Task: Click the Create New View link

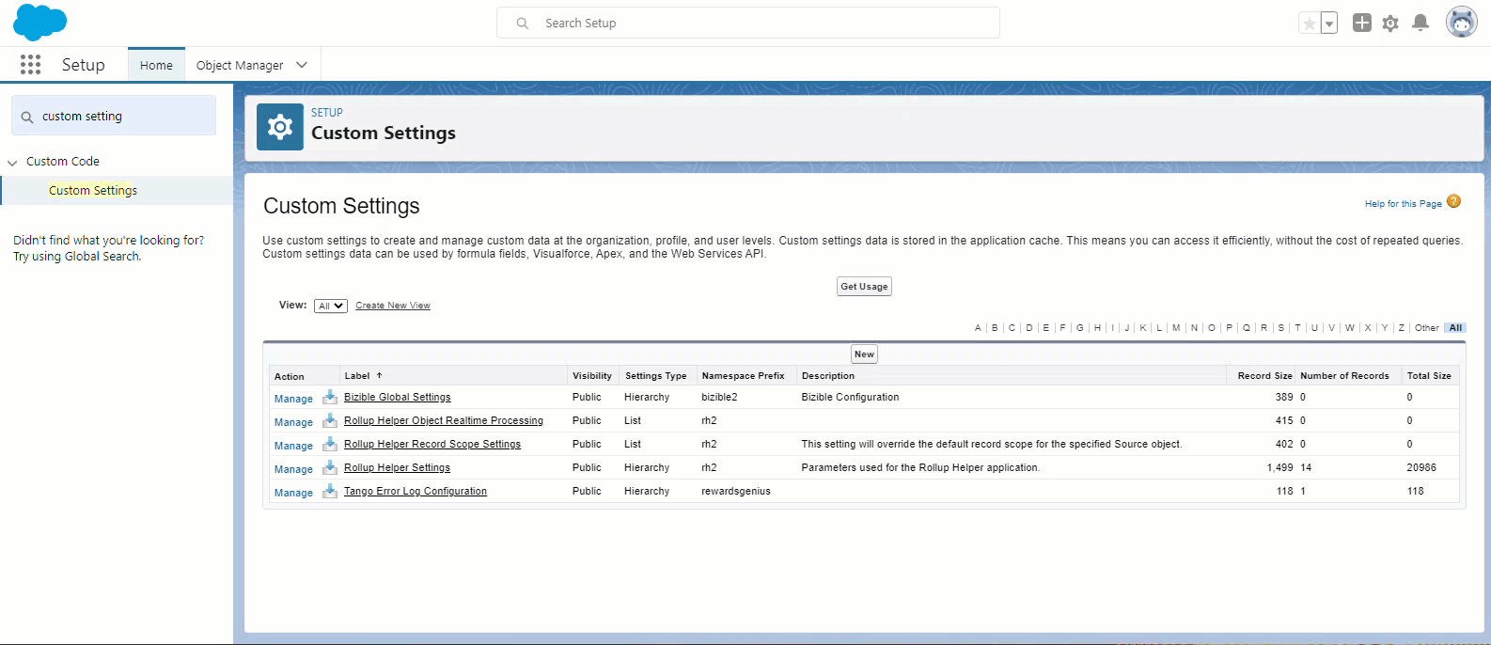Action: [393, 306]
